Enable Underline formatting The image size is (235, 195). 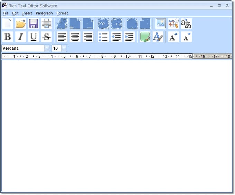34,37
